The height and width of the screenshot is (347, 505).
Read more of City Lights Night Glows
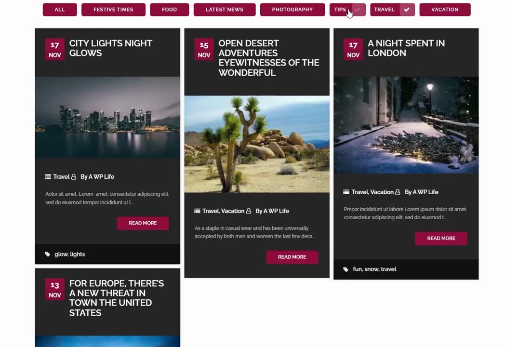click(143, 223)
